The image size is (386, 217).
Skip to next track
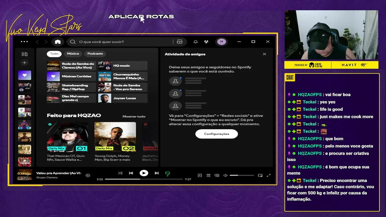157,173
